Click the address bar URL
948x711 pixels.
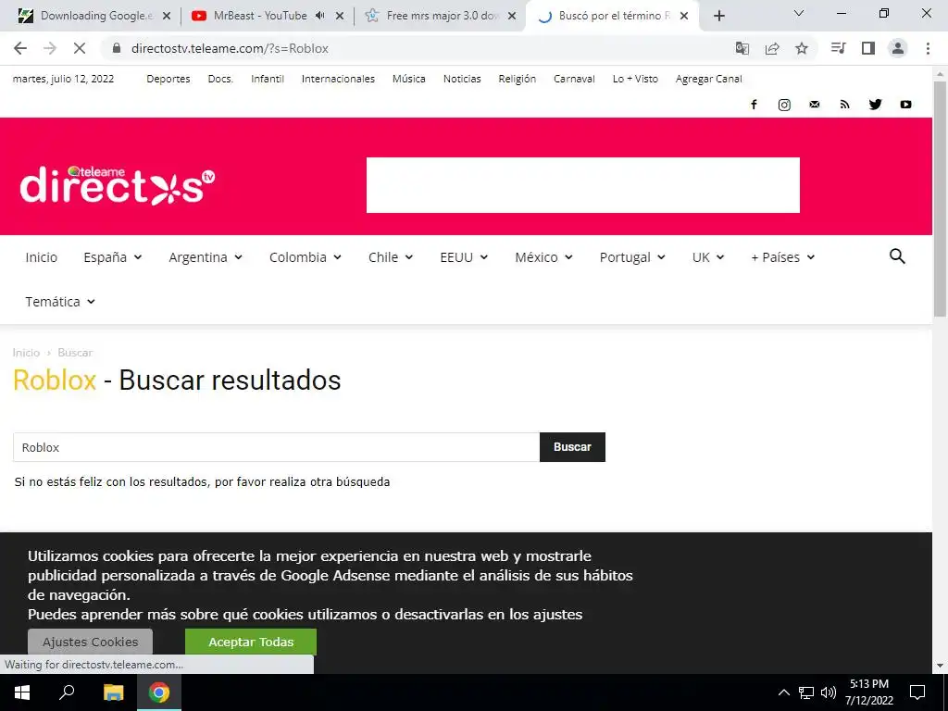230,48
